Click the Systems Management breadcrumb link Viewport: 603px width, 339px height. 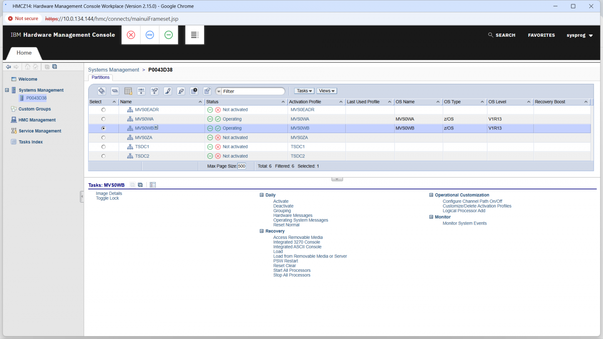(x=114, y=70)
